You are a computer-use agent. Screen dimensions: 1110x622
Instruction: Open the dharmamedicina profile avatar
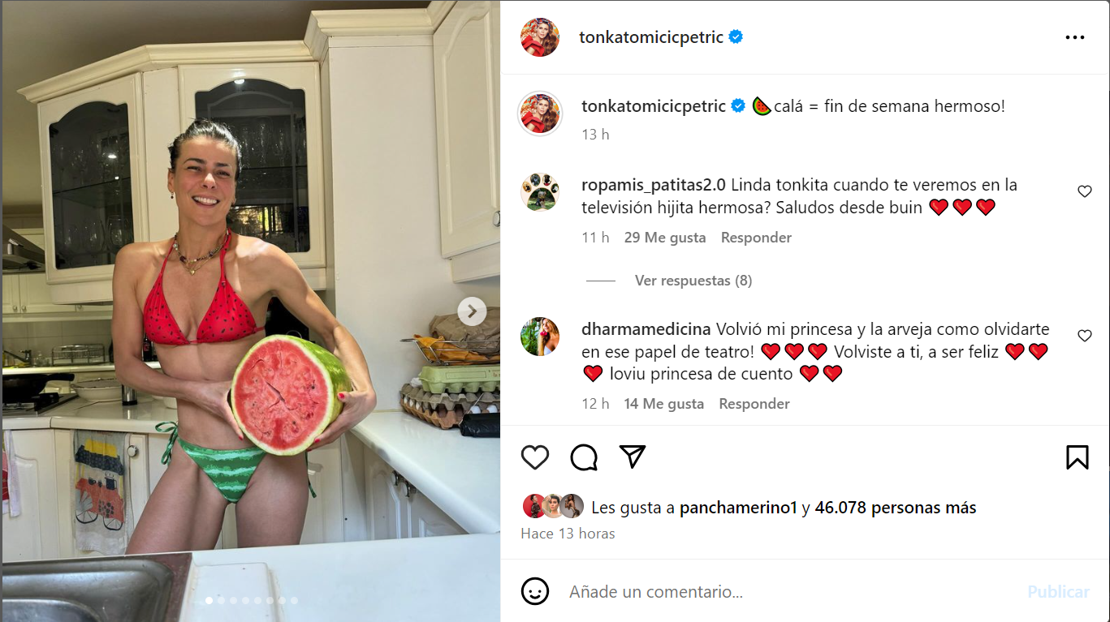click(540, 337)
